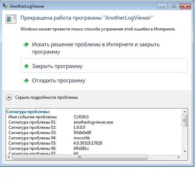195x188 pixels.
Task: Click the label 'Сигнатура проблемы 05:'
Action: click(33, 143)
